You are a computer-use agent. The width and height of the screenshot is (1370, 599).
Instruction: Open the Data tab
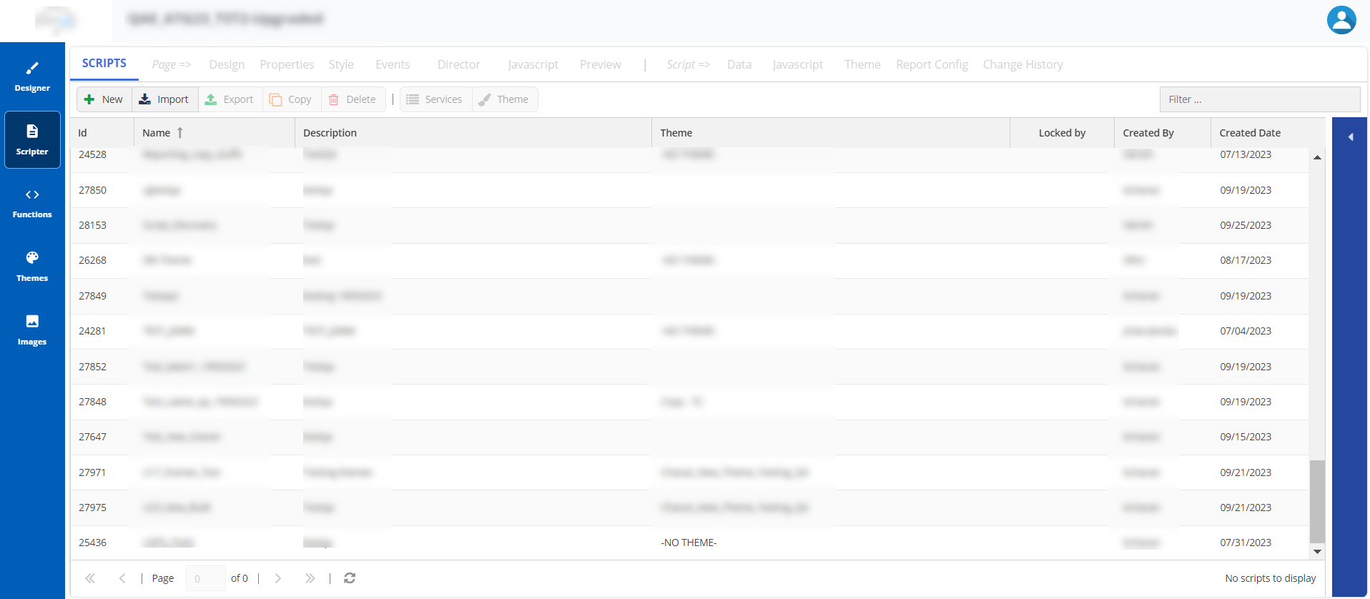739,64
